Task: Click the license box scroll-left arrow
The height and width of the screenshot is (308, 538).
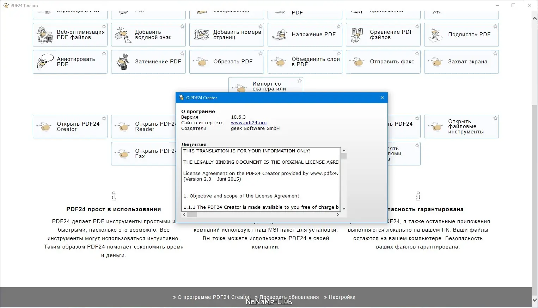Action: tap(184, 214)
